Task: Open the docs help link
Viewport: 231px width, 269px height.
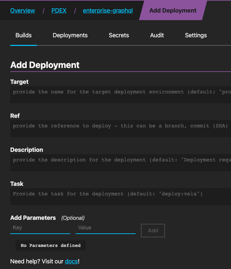Action: tap(71, 261)
